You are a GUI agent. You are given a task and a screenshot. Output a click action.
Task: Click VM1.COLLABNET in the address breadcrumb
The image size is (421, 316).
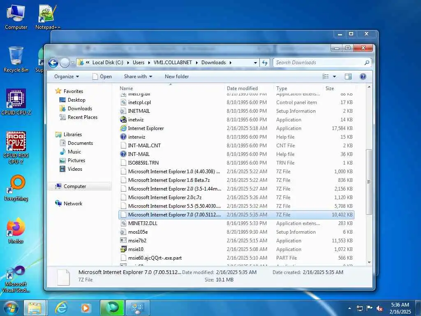(x=173, y=63)
